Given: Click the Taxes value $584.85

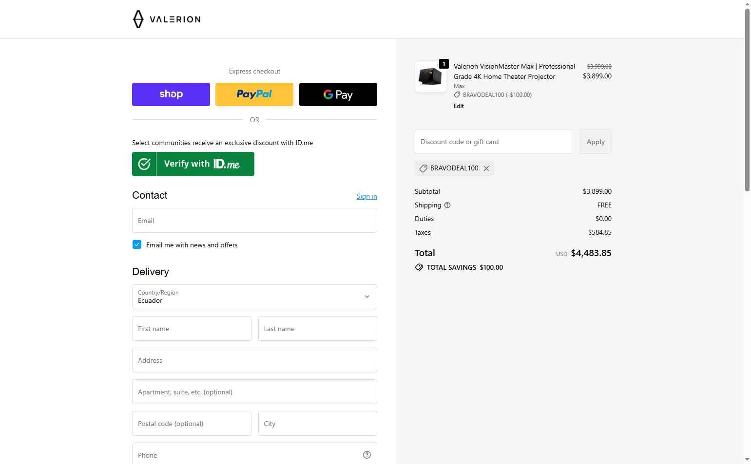Looking at the screenshot, I should click(x=600, y=232).
